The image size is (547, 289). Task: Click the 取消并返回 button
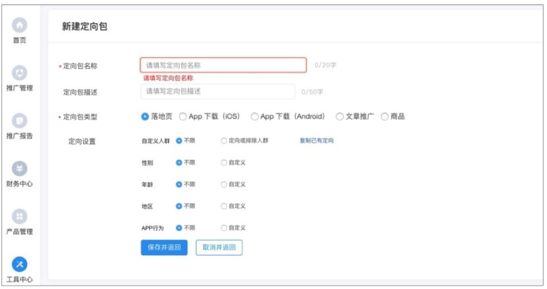click(219, 247)
